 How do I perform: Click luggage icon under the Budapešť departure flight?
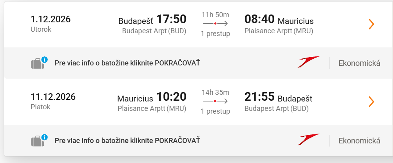point(36,64)
